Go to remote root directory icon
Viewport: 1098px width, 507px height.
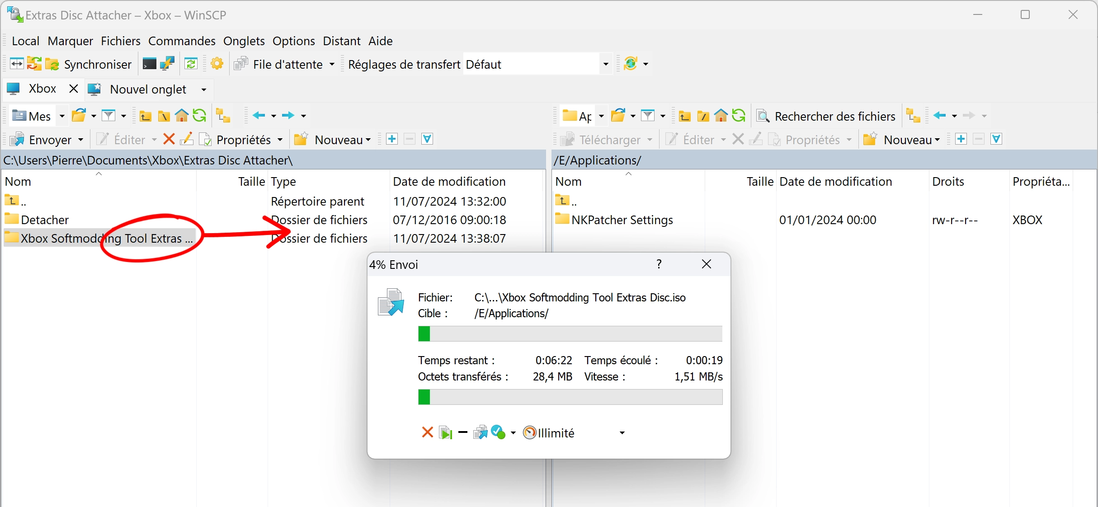[703, 116]
